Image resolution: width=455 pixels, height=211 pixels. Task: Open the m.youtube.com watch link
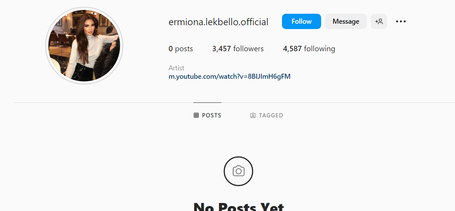[229, 76]
